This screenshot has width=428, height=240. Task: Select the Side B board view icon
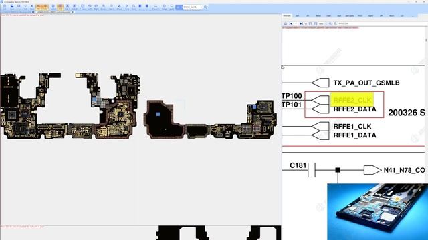74,7
